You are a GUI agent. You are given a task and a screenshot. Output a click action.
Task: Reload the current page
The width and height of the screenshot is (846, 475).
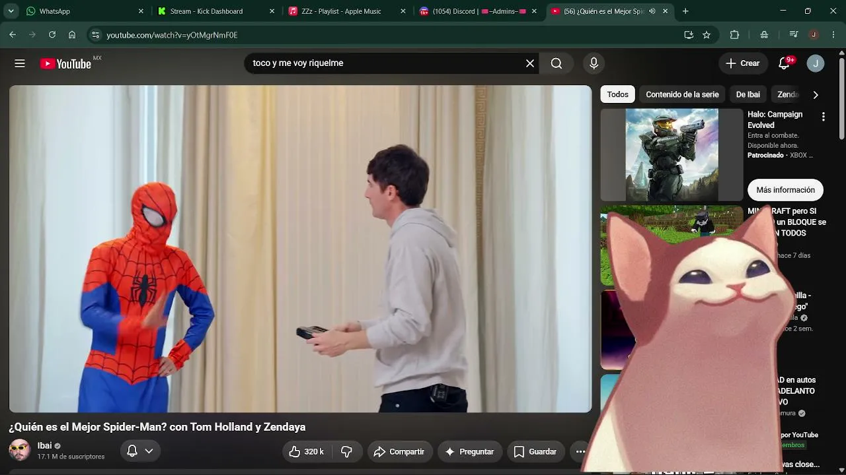52,35
